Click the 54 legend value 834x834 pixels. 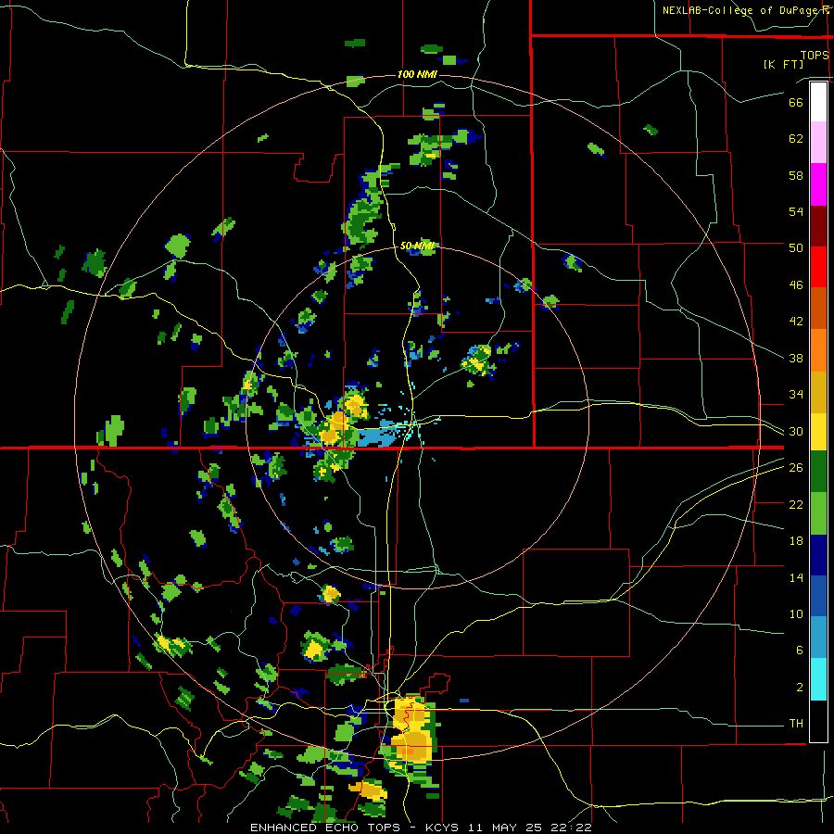pyautogui.click(x=796, y=211)
